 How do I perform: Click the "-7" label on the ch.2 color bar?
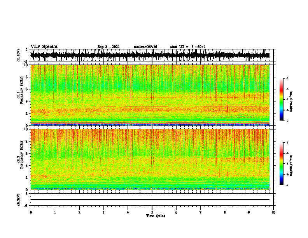tap(287, 185)
